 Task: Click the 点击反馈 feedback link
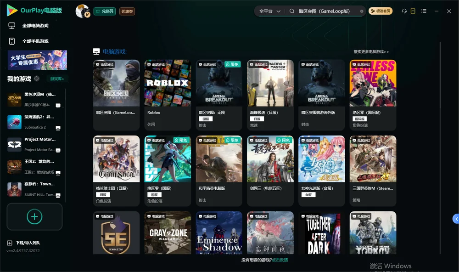pyautogui.click(x=280, y=260)
